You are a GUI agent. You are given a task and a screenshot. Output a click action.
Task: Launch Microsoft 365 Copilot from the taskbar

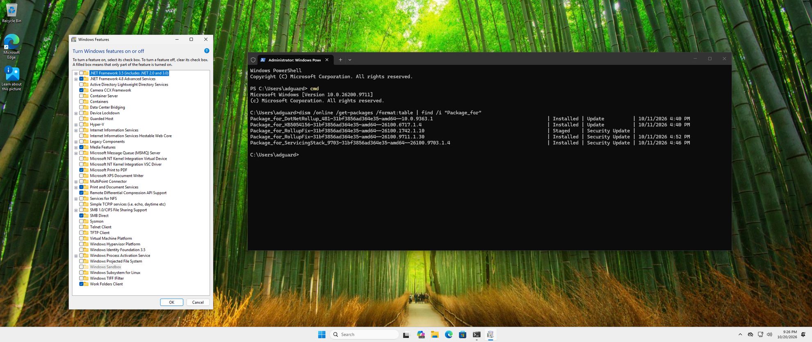coord(421,335)
